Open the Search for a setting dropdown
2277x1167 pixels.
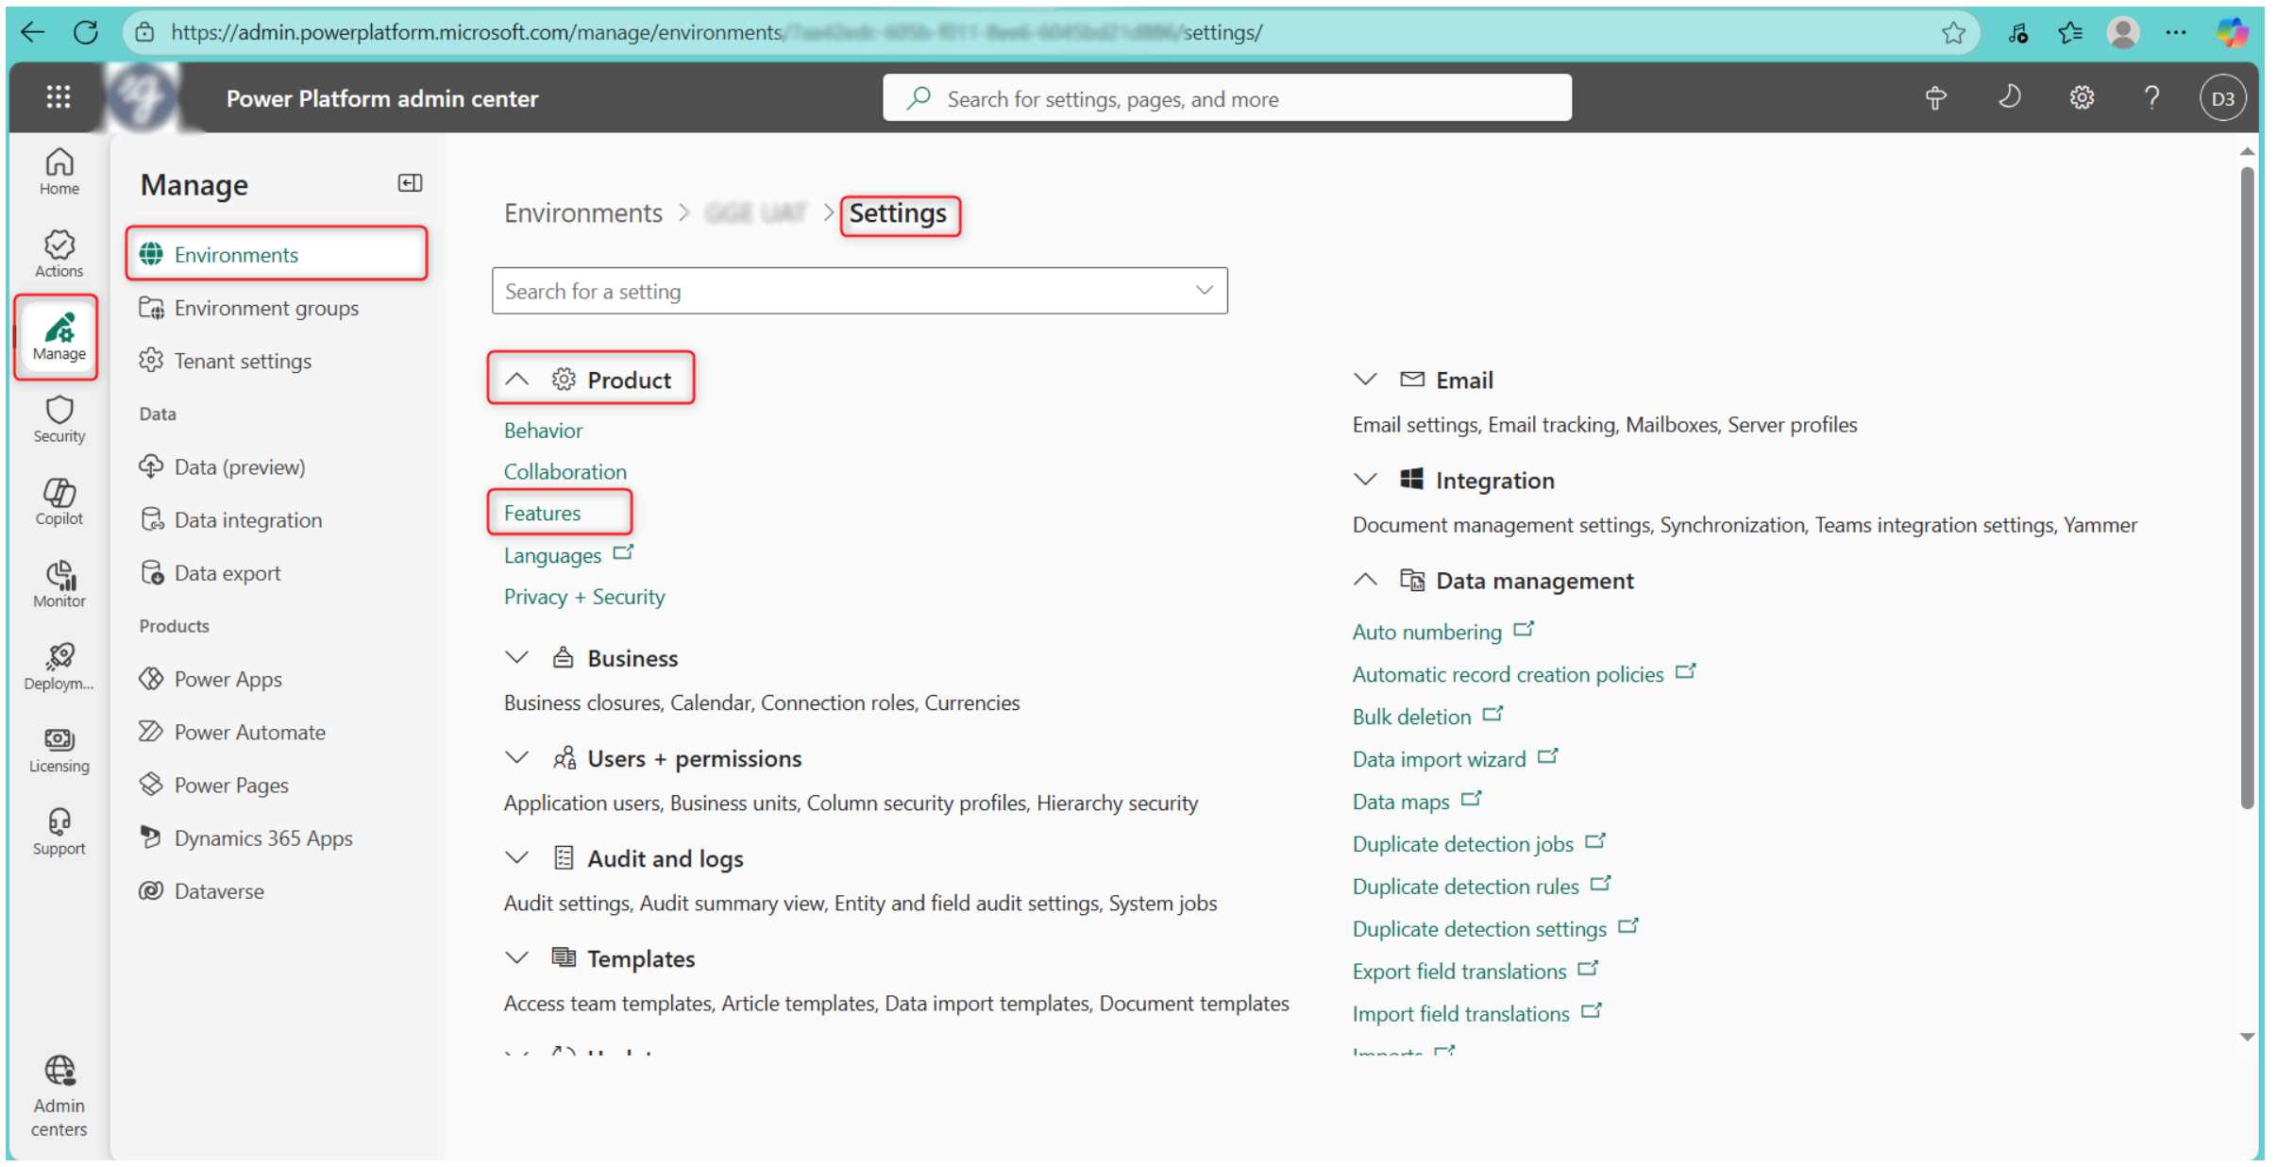(1204, 291)
